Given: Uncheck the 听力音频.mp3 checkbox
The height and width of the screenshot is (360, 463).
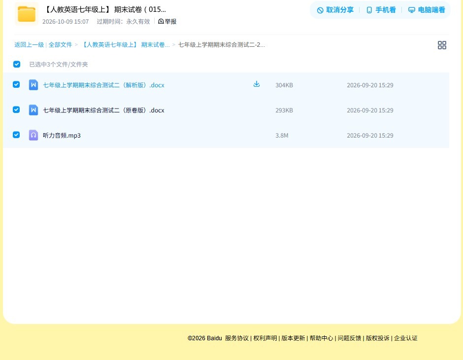Looking at the screenshot, I should click(x=16, y=135).
